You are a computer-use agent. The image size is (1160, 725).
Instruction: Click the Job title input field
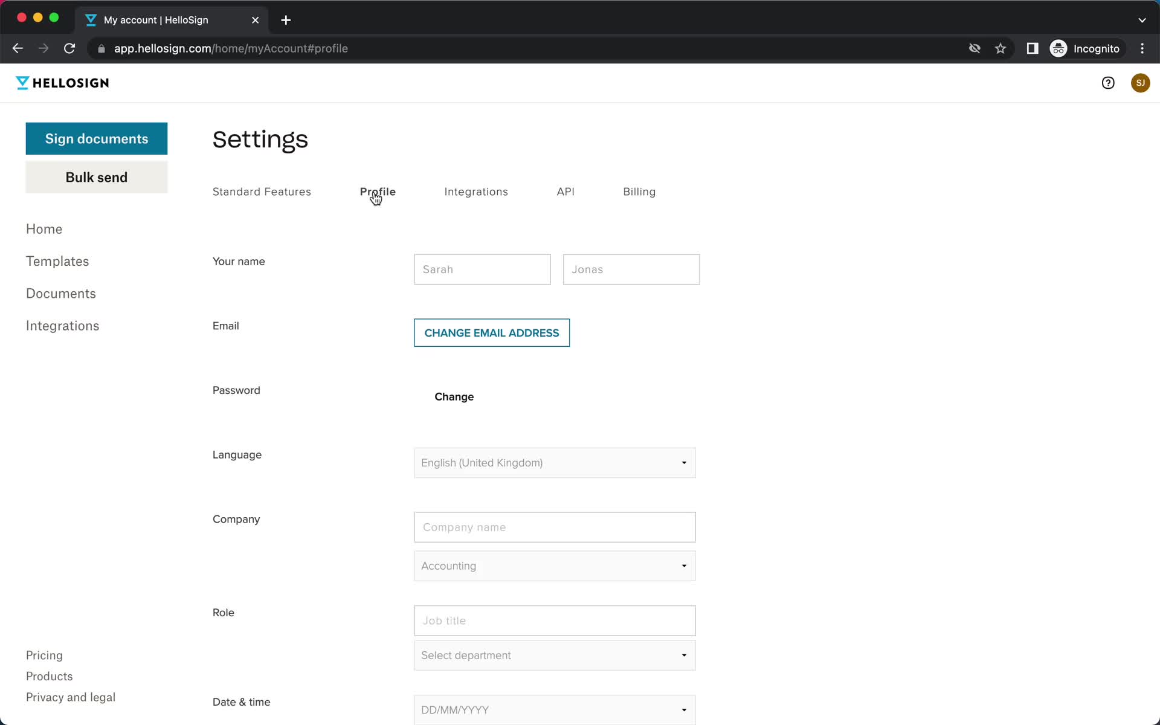pyautogui.click(x=555, y=620)
